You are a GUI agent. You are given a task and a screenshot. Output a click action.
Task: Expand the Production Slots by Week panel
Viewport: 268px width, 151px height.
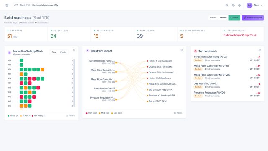(74, 50)
